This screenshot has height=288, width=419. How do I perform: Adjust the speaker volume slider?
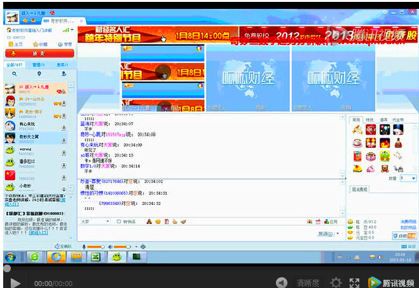click(122, 246)
